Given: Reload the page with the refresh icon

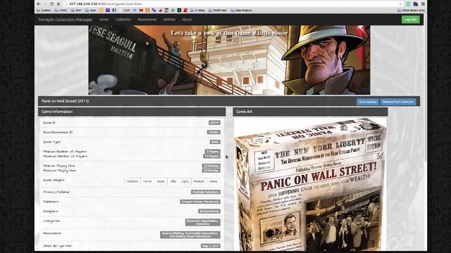Looking at the screenshot, I should tap(51, 4).
